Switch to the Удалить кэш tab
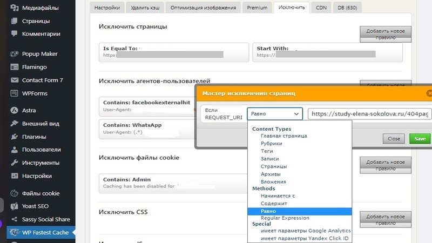 pyautogui.click(x=145, y=8)
